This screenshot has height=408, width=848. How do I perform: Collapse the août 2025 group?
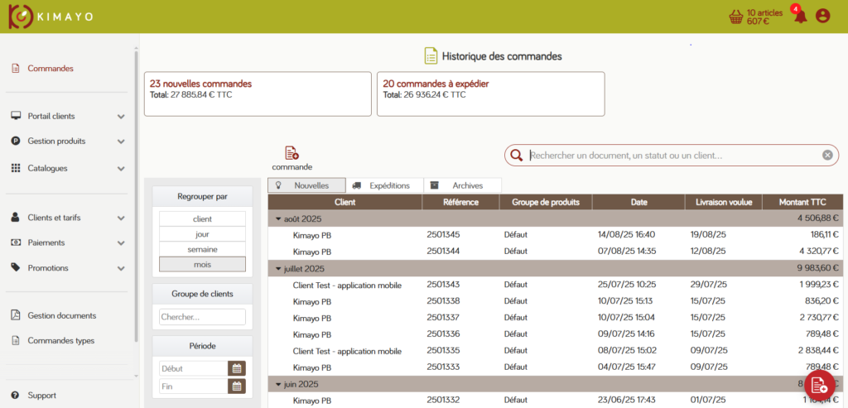[278, 218]
